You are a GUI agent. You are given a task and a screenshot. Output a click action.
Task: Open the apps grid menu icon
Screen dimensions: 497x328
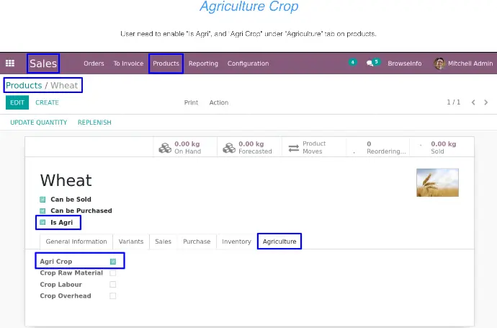[x=10, y=63]
